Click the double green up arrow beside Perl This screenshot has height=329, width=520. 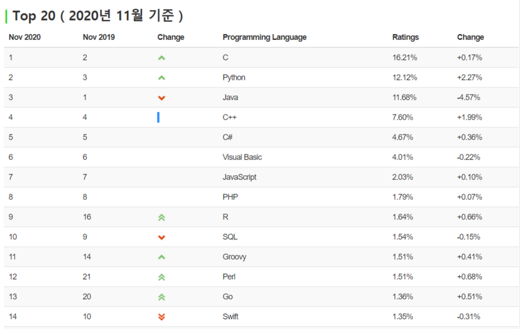tap(162, 277)
